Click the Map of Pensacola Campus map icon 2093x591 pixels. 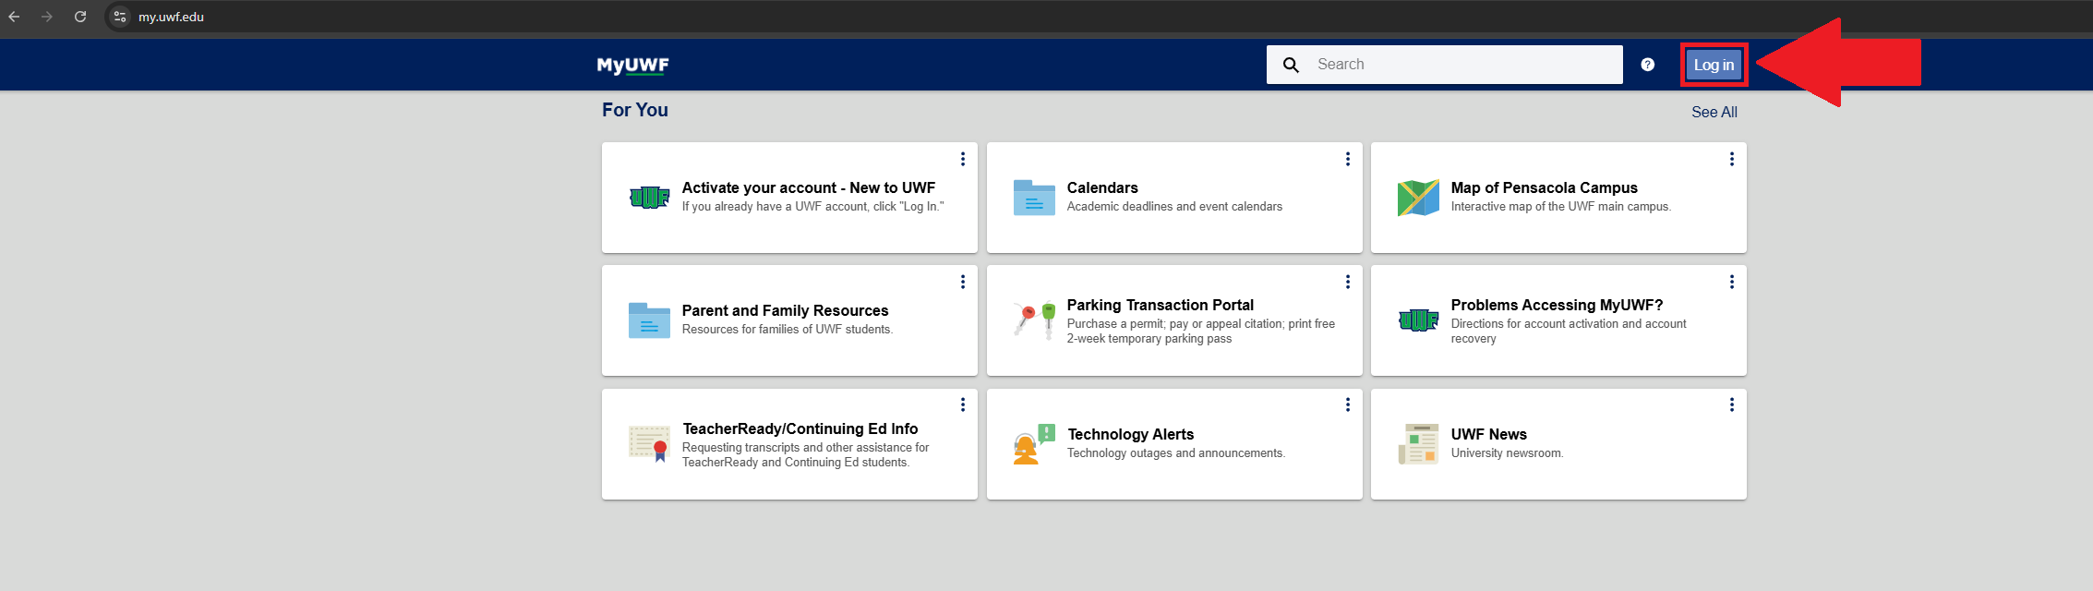point(1418,198)
